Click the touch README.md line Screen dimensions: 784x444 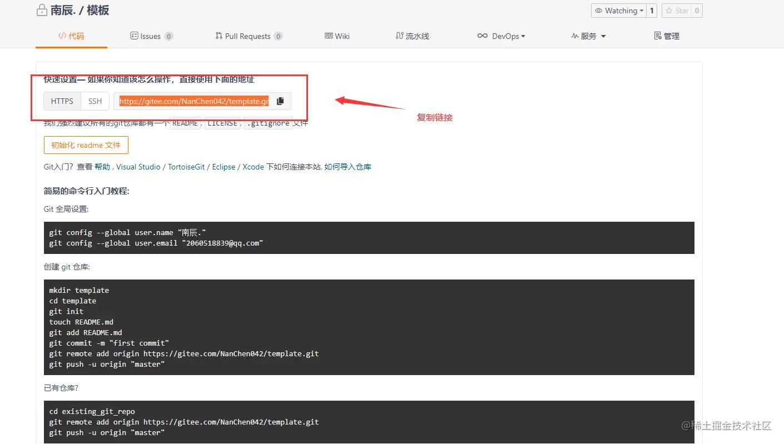coord(81,322)
